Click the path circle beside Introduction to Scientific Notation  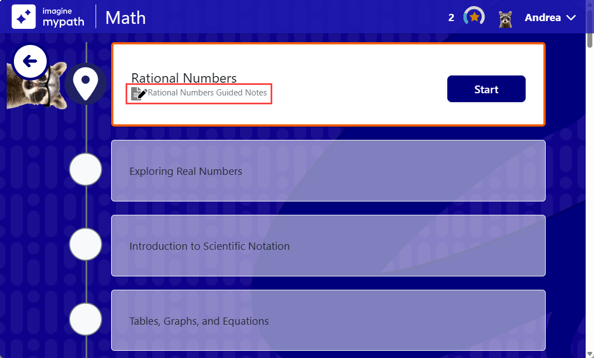coord(86,244)
